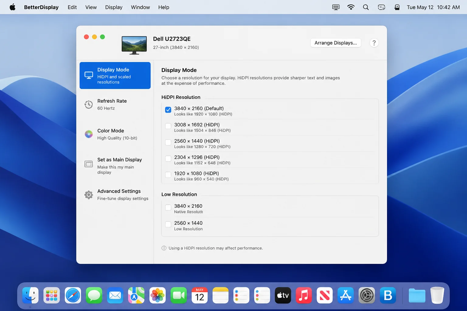Open the Trash in the dock

pos(438,295)
